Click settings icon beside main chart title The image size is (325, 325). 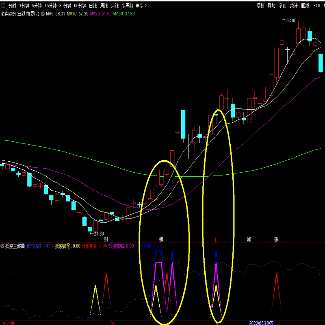click(43, 14)
